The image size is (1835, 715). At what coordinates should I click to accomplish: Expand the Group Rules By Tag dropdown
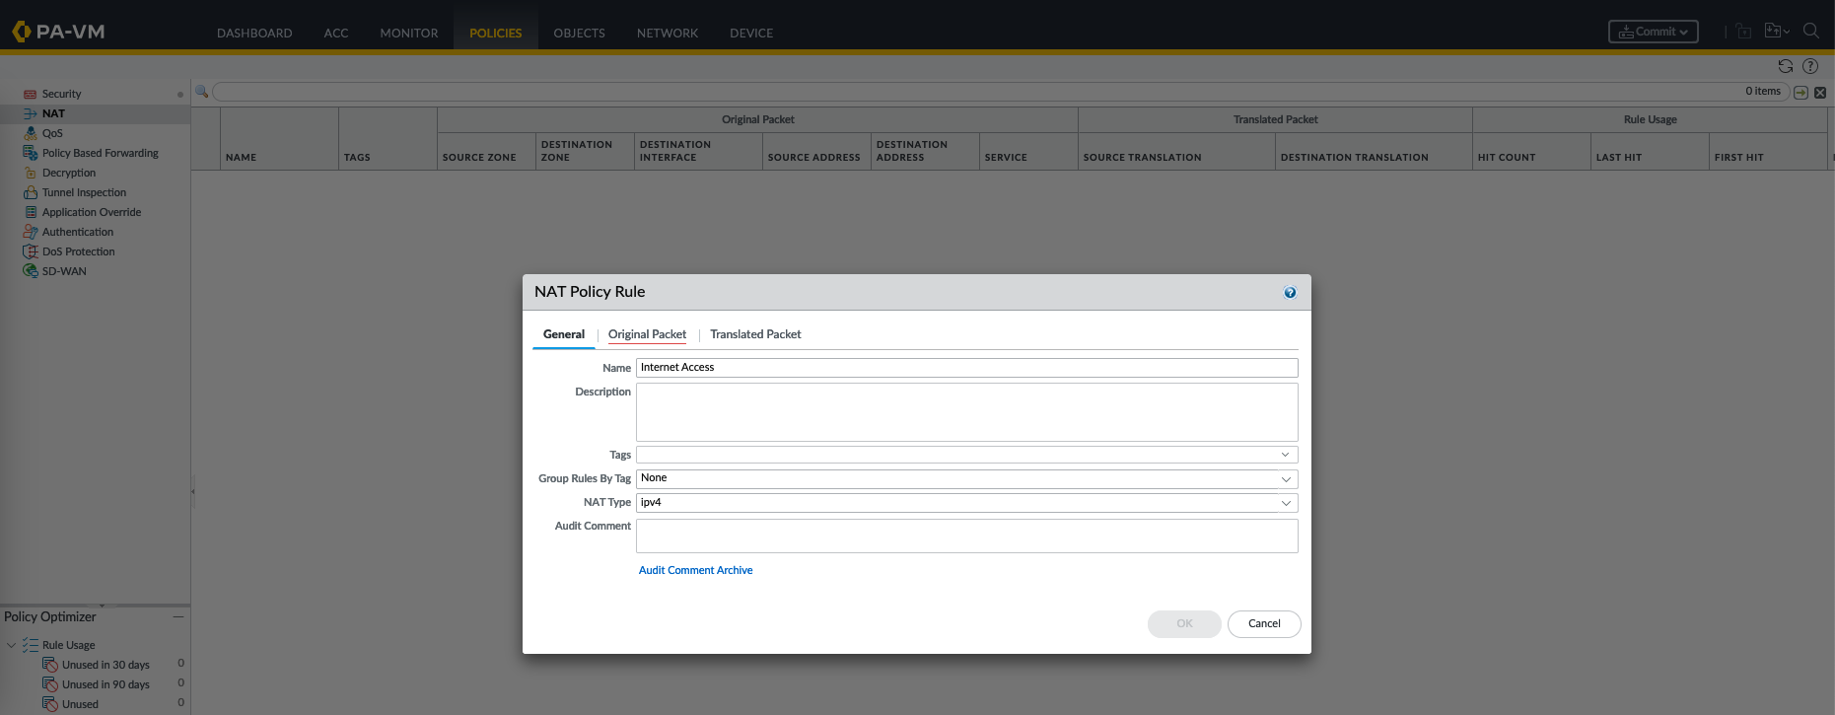(1285, 479)
